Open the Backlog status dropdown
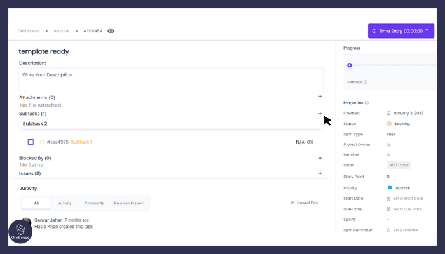 click(398, 124)
